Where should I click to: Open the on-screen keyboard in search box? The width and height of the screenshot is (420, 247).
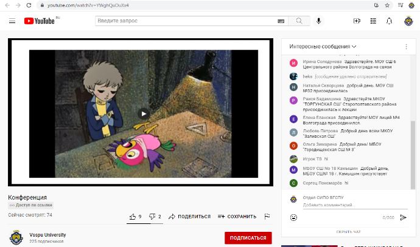coord(281,21)
